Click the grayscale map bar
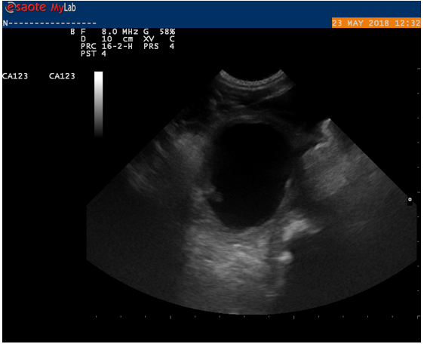 [98, 104]
